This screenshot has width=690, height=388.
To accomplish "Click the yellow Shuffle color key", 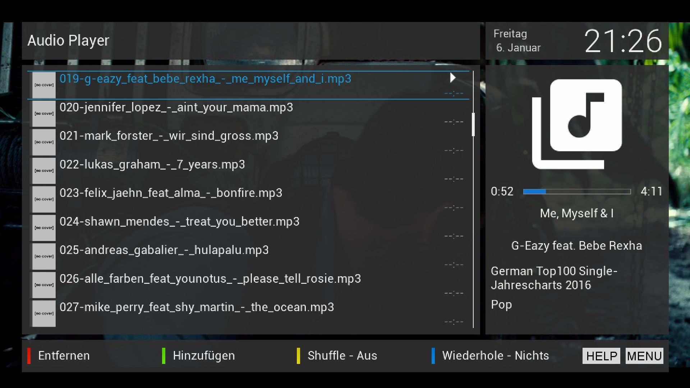I will coord(298,356).
